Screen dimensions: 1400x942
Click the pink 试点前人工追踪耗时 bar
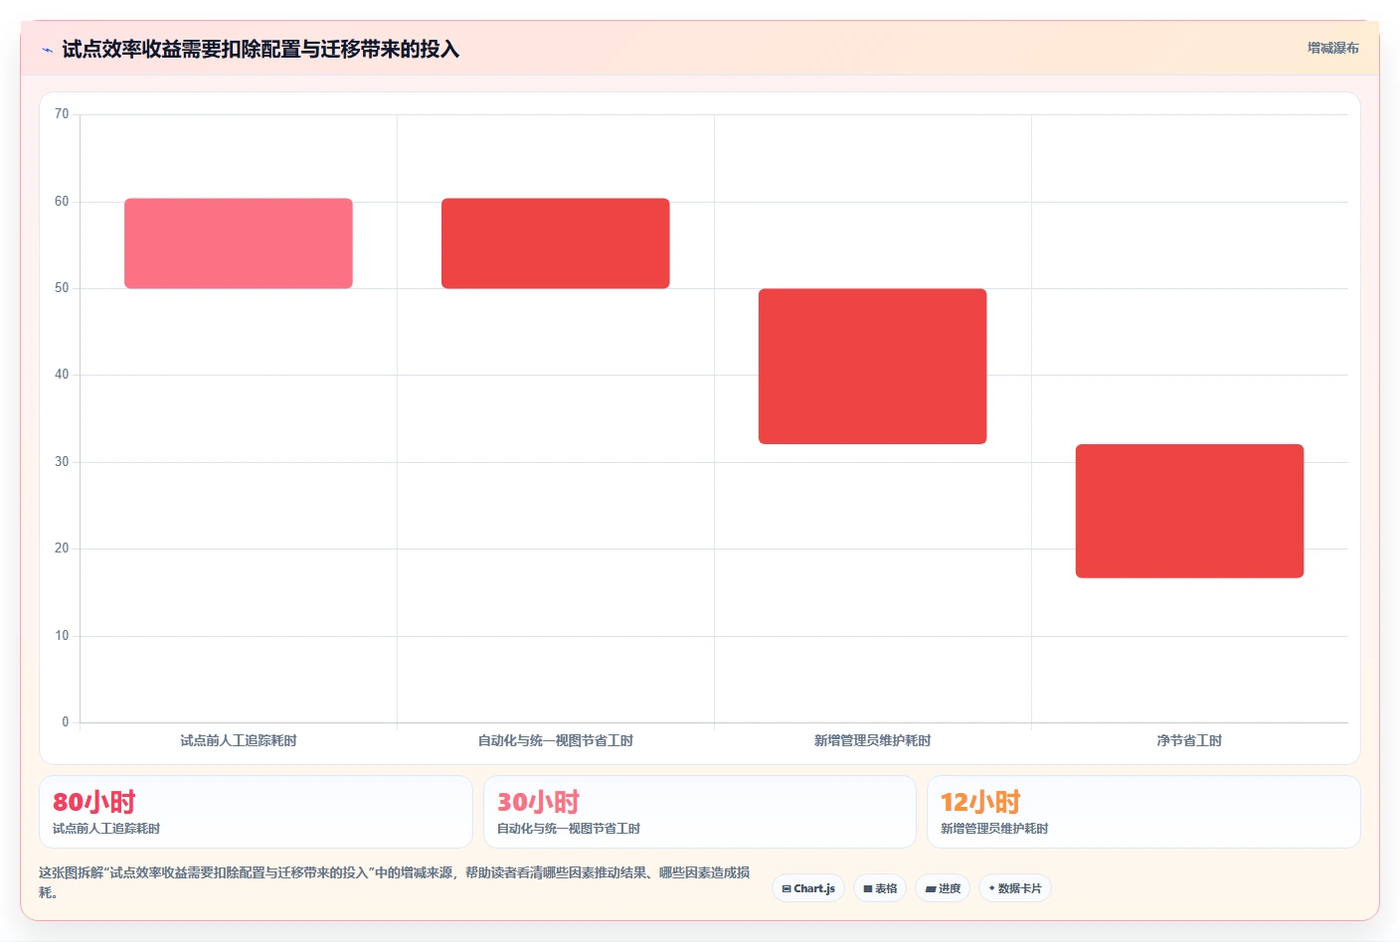tap(239, 243)
